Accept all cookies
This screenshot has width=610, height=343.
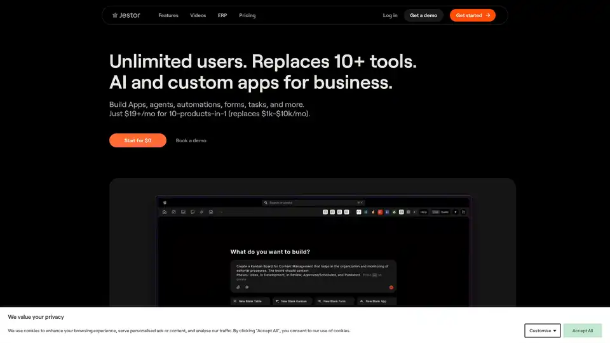click(x=582, y=330)
